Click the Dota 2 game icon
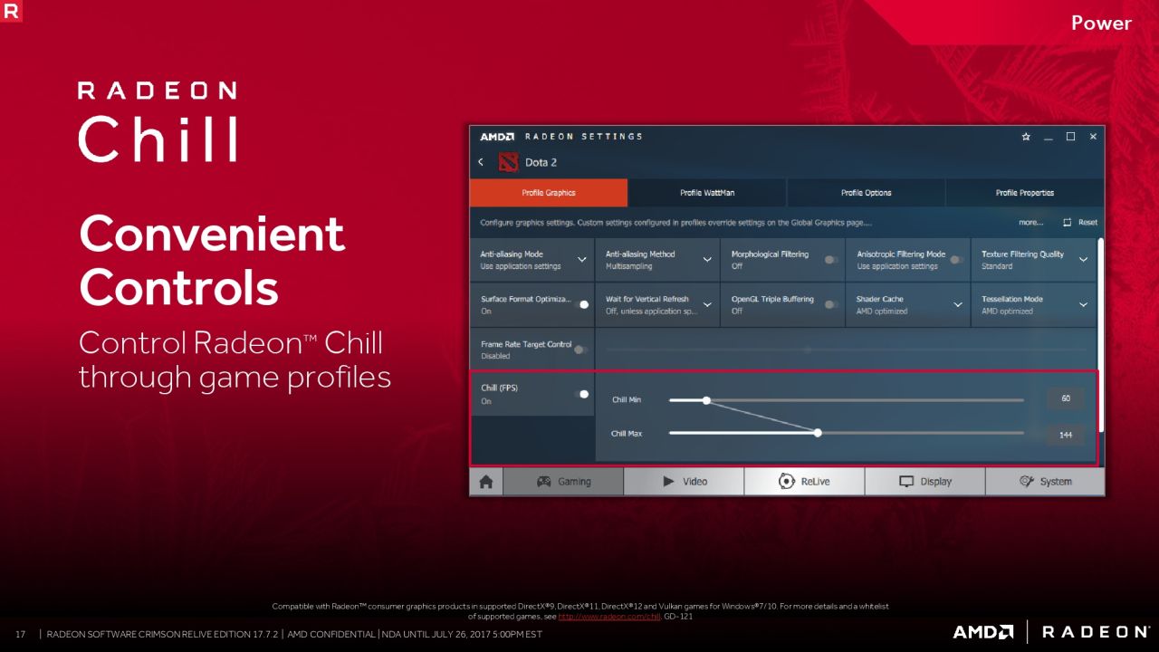This screenshot has width=1159, height=652. 508,162
